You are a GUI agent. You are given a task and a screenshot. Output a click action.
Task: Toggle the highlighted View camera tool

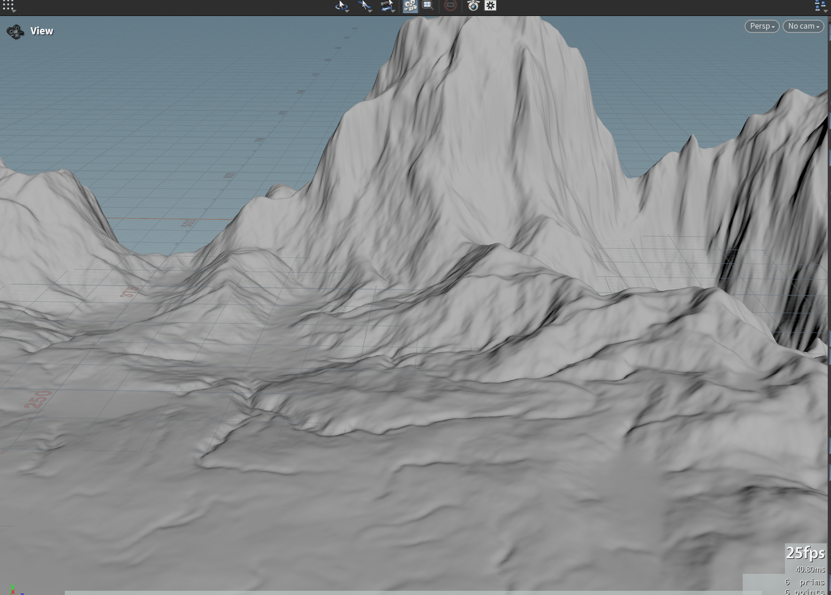click(x=410, y=6)
